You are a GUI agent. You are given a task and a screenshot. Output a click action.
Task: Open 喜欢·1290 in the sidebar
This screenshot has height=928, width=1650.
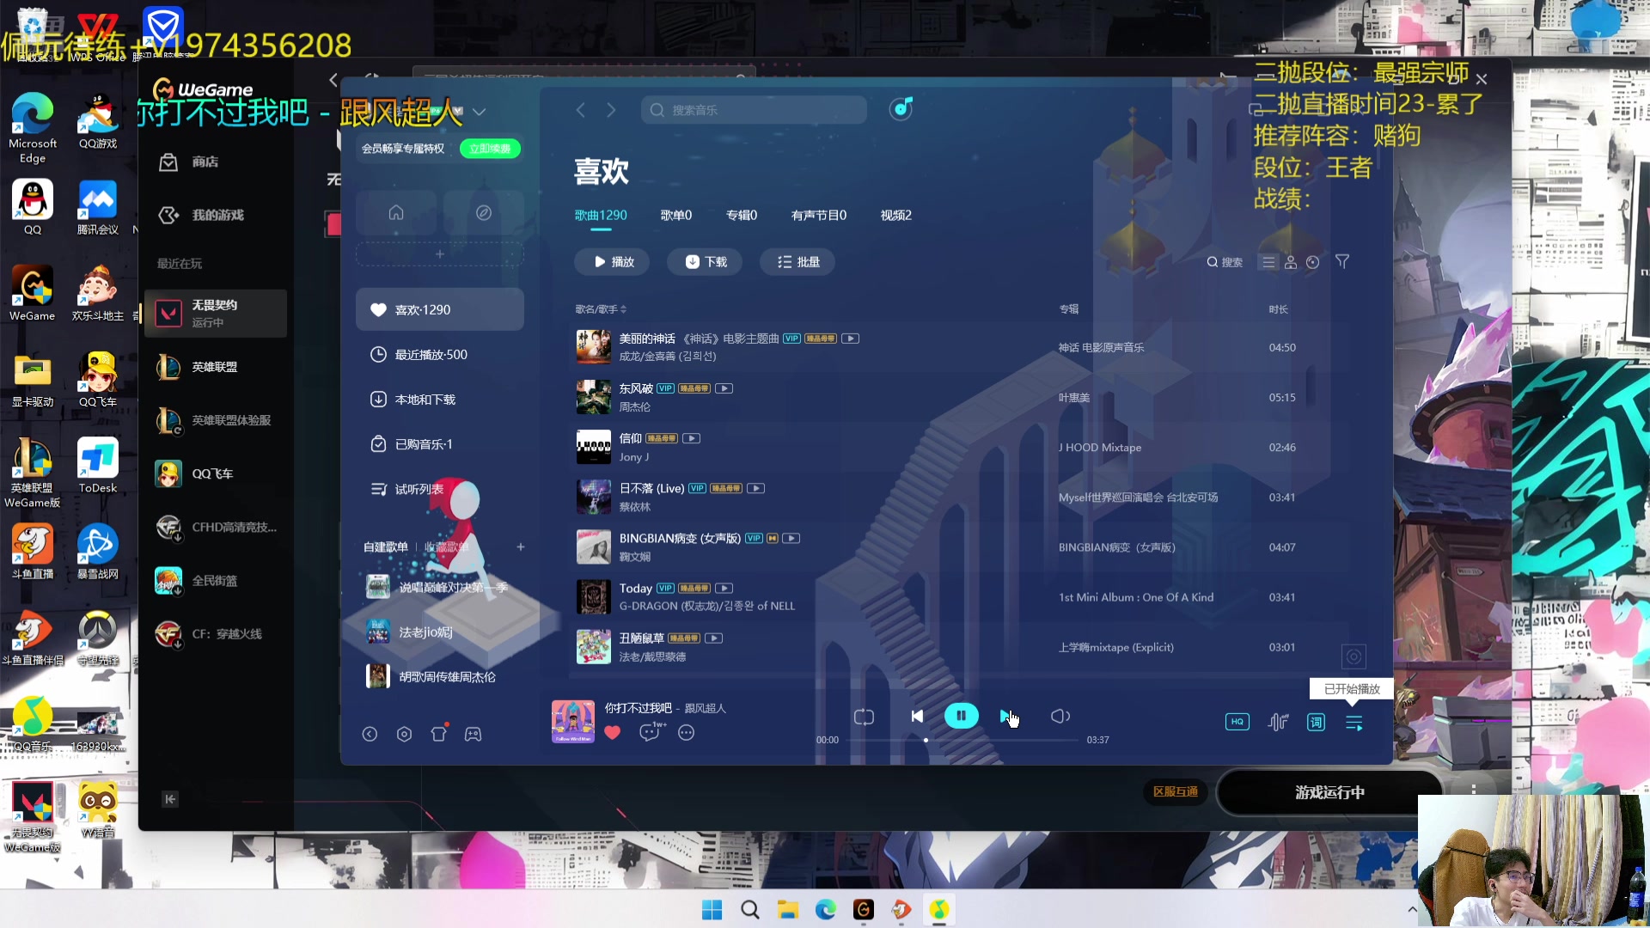tap(439, 309)
